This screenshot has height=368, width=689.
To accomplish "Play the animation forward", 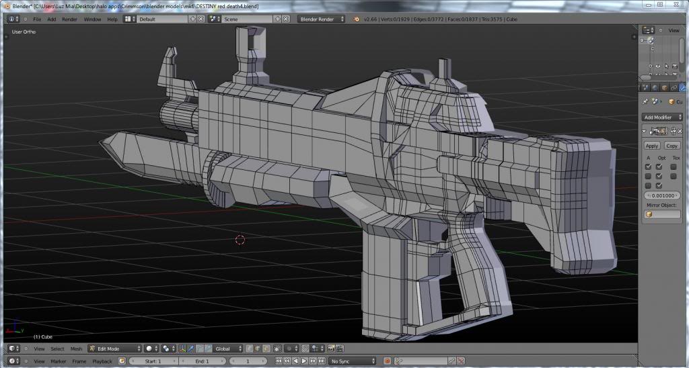I will (304, 361).
